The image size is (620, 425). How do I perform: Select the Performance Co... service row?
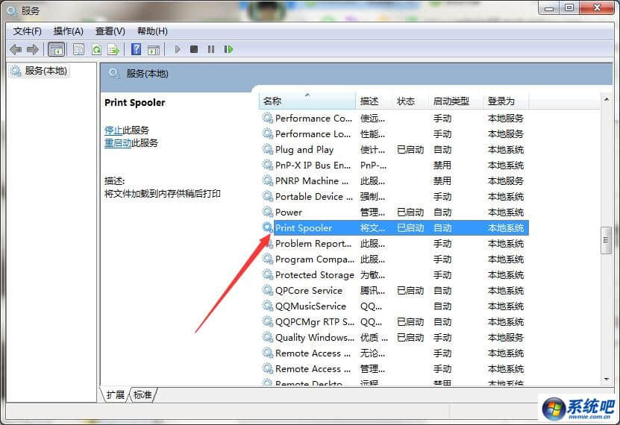click(394, 118)
